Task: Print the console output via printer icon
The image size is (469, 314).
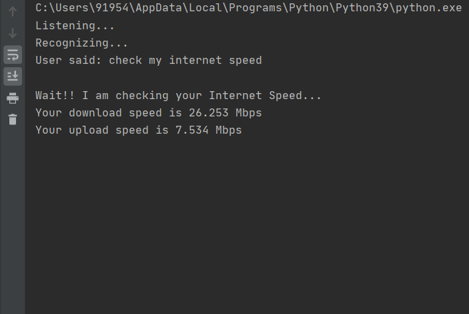Action: 13,98
